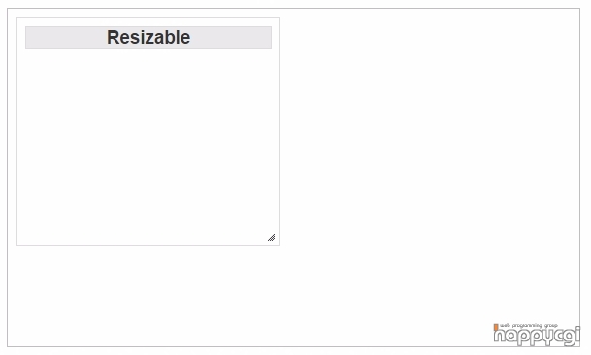This screenshot has width=591, height=355.
Task: Click empty space below the Resizable box
Action: 148,296
